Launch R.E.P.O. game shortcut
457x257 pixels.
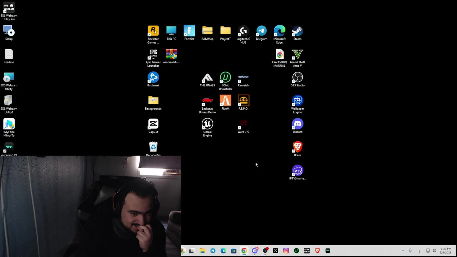click(x=243, y=102)
